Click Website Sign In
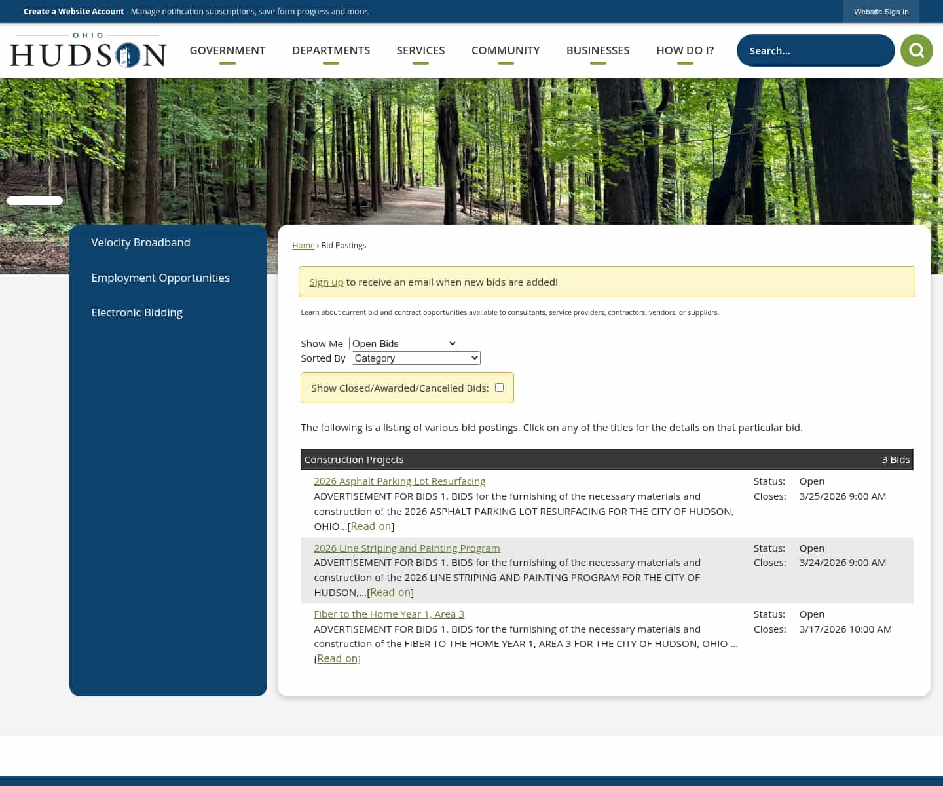943x786 pixels. (x=881, y=11)
